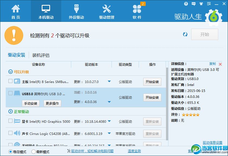Check the USB3.0 英特尔 USB 3.0 checkbox

tap(10, 93)
